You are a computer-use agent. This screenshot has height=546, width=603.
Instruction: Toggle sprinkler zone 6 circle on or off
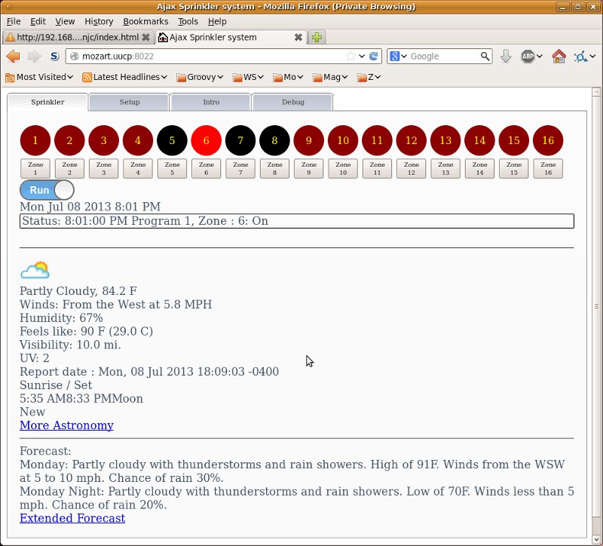pos(206,140)
